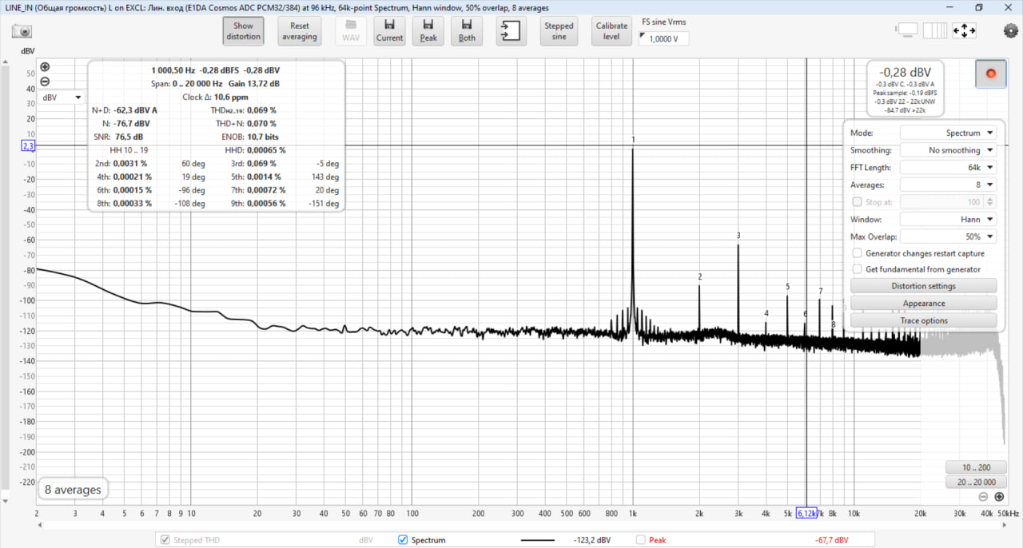Enable Generator changes restart capture
This screenshot has width=1023, height=548.
pos(858,253)
